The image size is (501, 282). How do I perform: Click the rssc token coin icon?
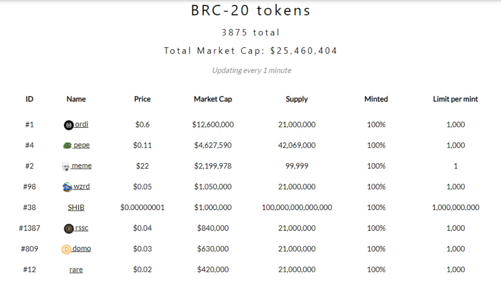[68, 229]
